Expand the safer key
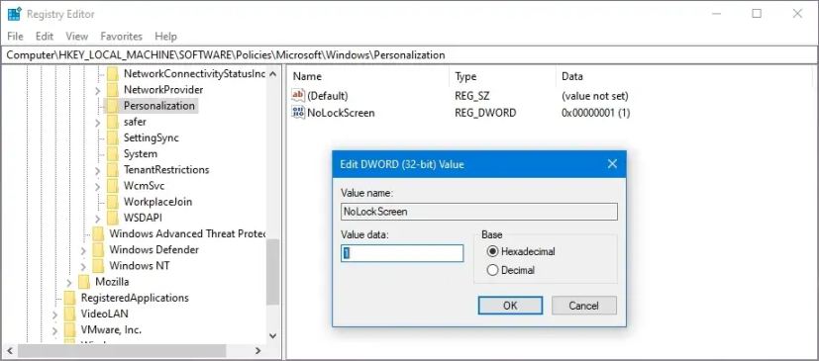The height and width of the screenshot is (361, 819). (x=98, y=122)
